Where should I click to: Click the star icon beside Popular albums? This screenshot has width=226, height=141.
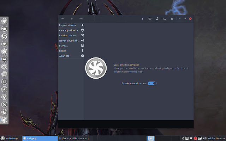[x=82, y=25]
